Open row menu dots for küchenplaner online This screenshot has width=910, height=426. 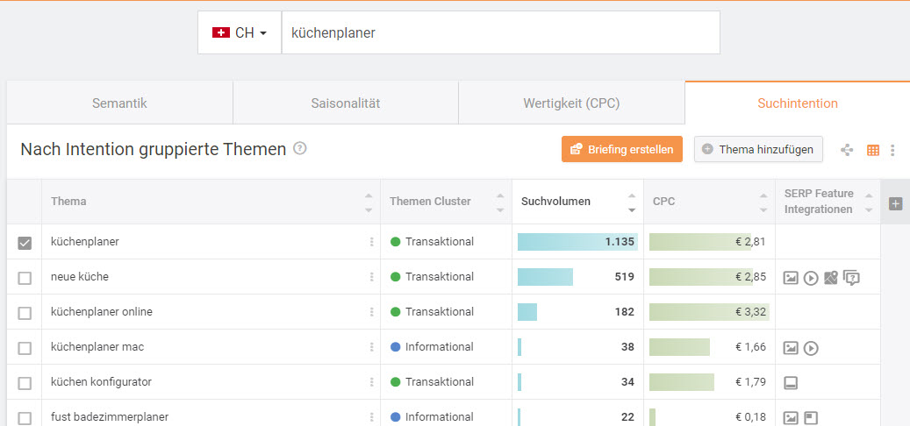pyautogui.click(x=371, y=312)
